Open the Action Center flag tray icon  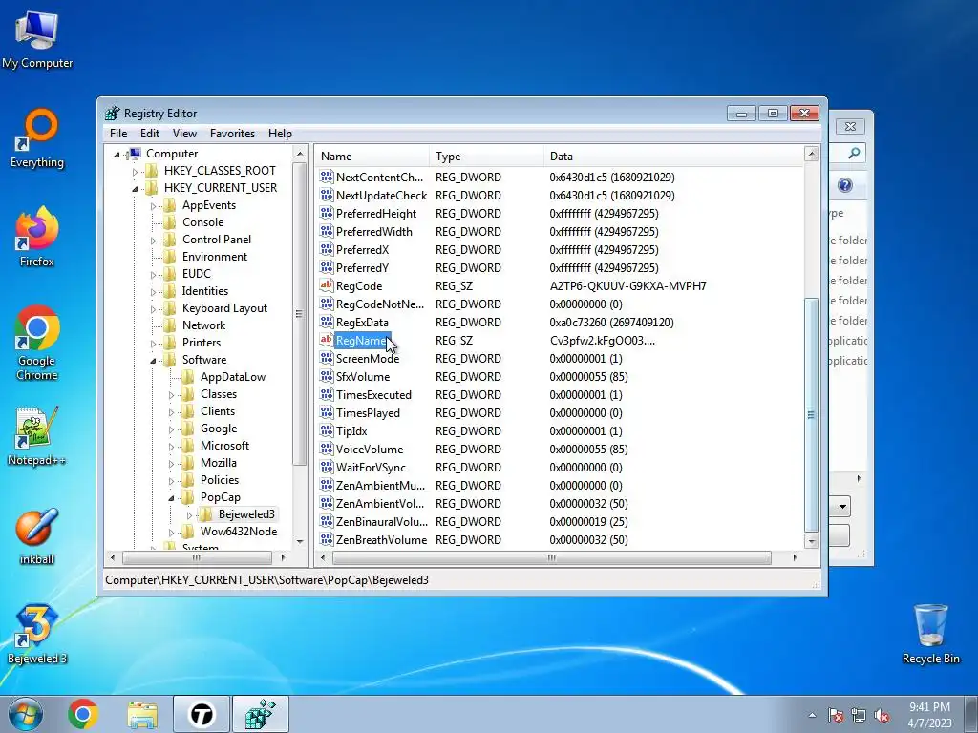pos(836,715)
